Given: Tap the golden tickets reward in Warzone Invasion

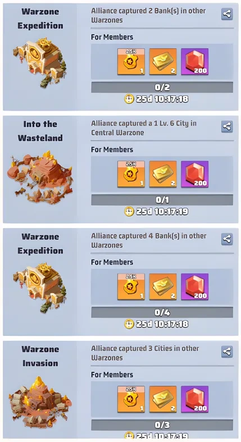Looking at the screenshot, I should click(x=163, y=399).
